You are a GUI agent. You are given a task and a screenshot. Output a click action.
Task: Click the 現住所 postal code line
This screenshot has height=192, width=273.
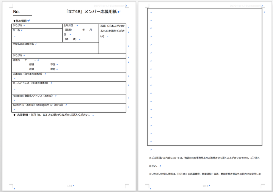coord(30,60)
